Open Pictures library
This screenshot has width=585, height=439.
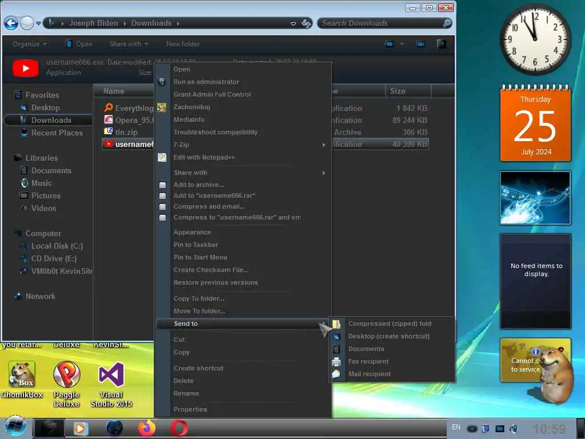[x=46, y=195]
